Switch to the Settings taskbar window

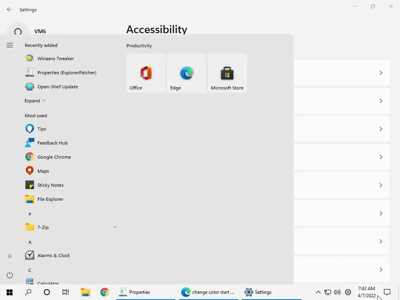pyautogui.click(x=271, y=292)
